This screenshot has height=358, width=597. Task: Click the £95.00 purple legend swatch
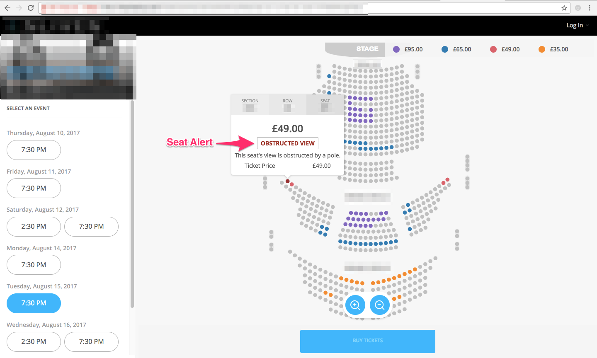point(396,49)
